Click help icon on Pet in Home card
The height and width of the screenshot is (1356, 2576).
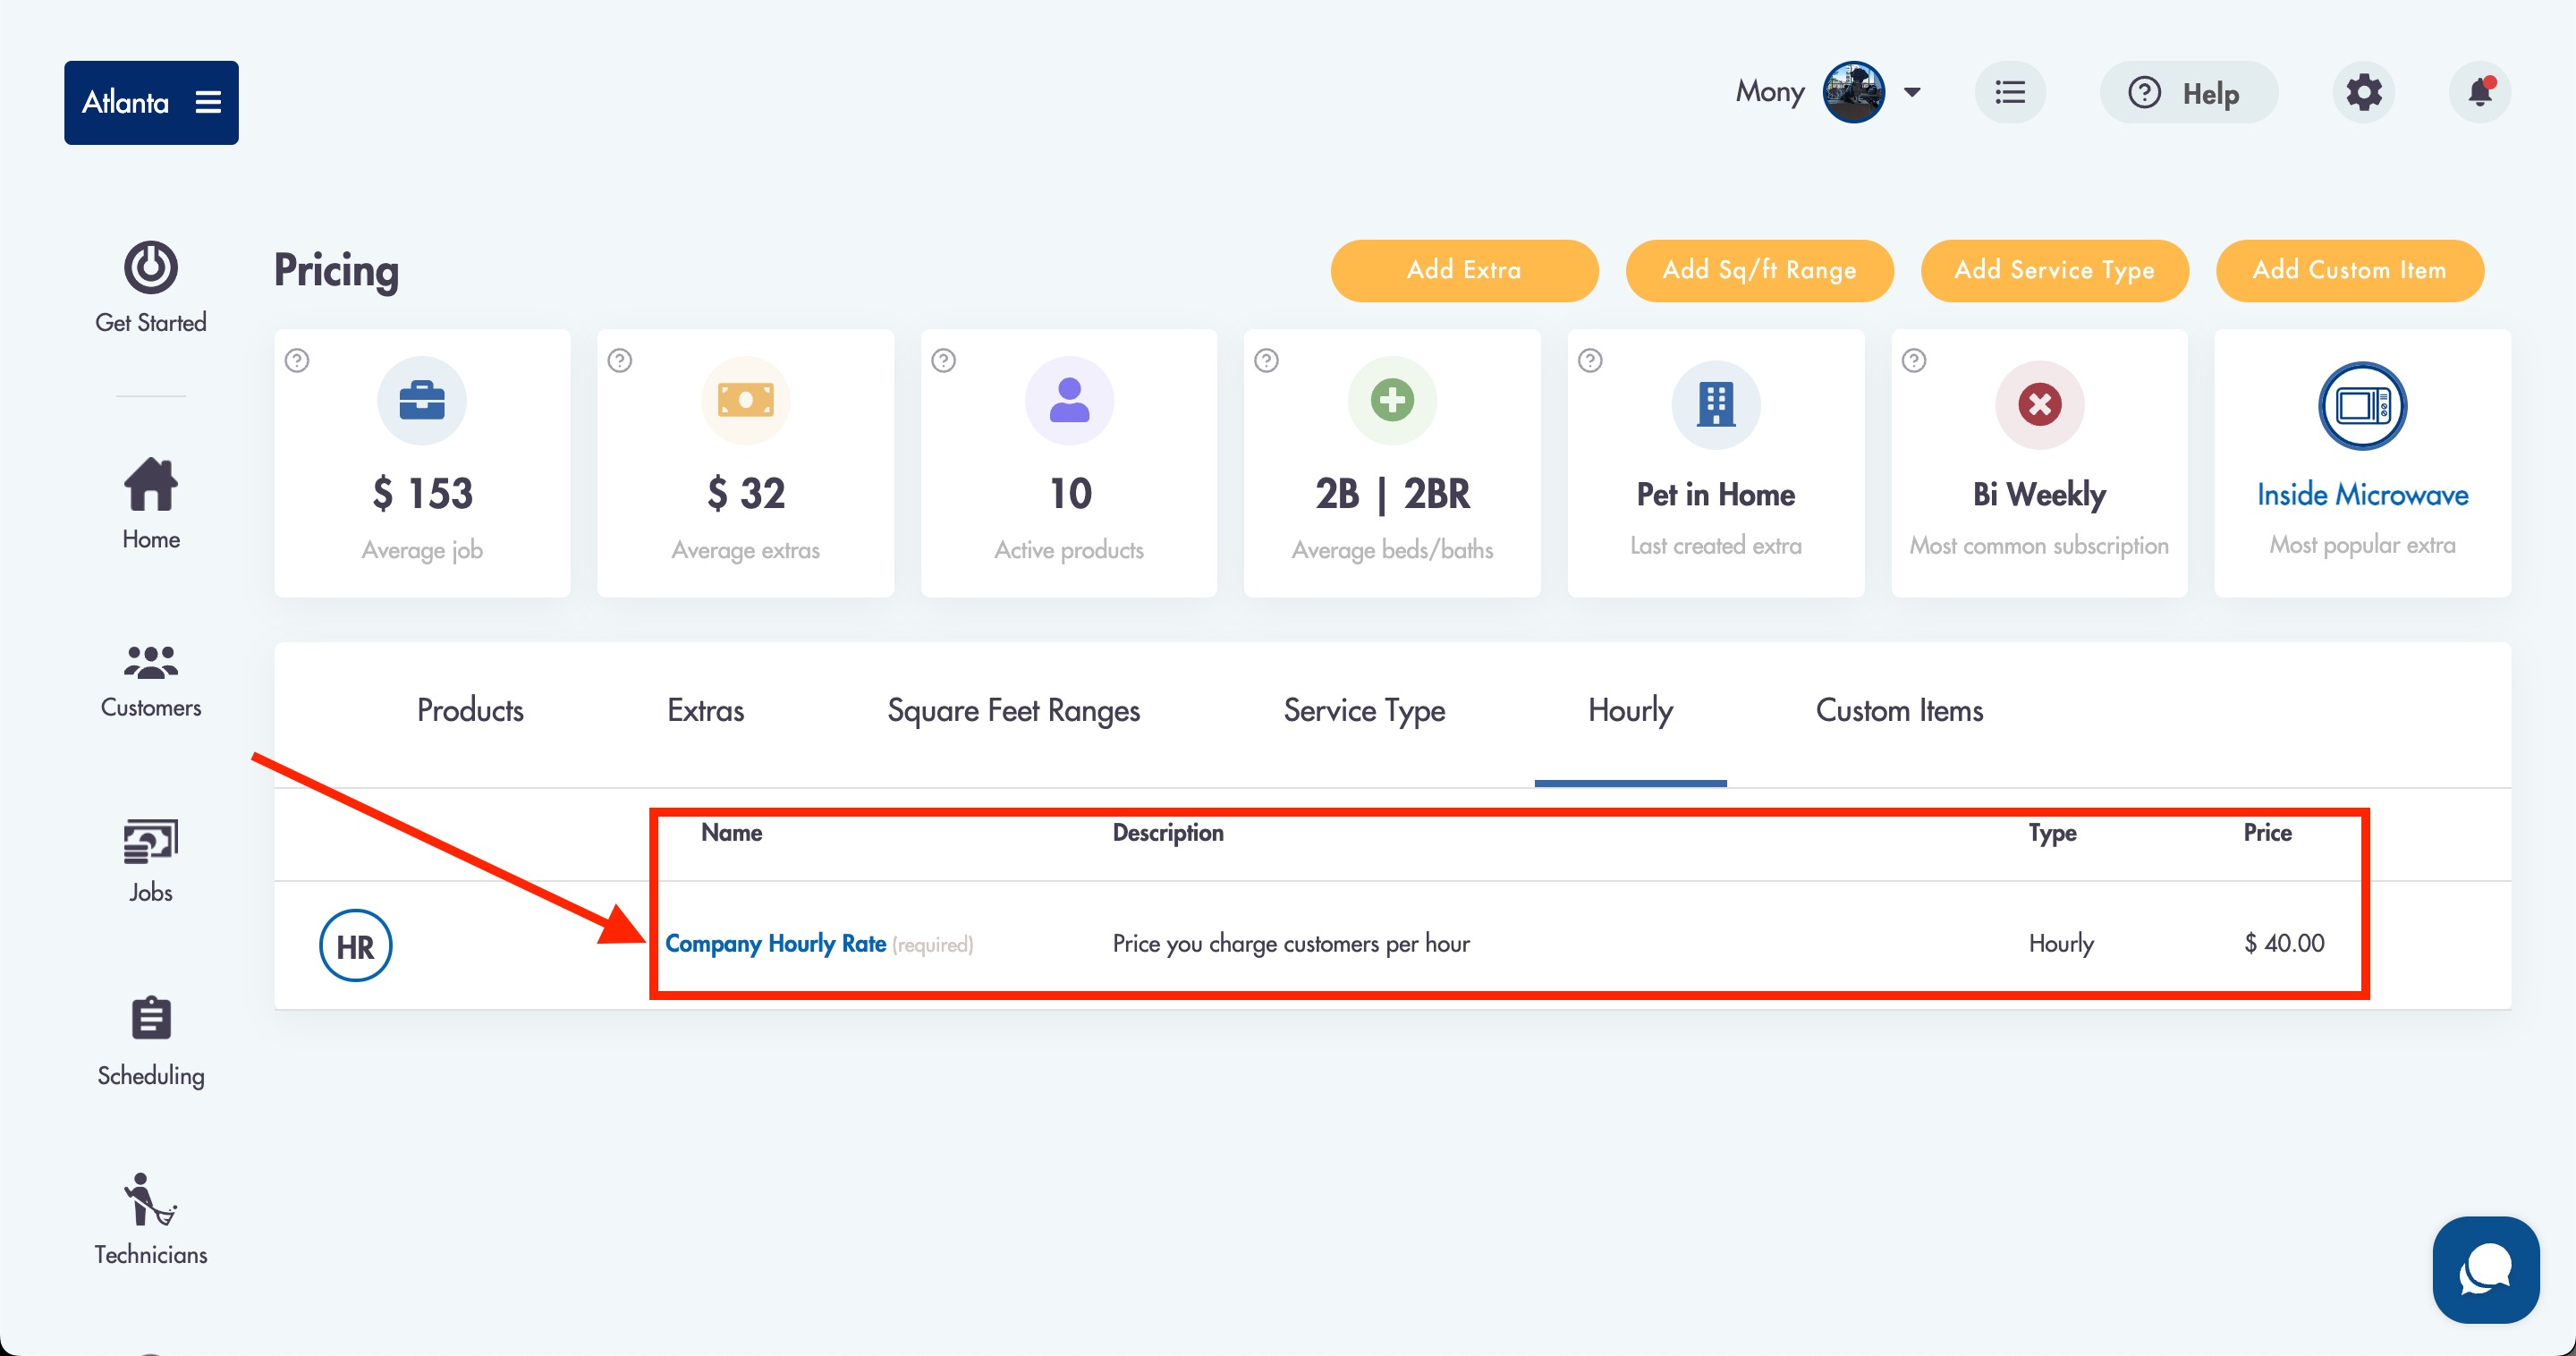(x=1590, y=360)
